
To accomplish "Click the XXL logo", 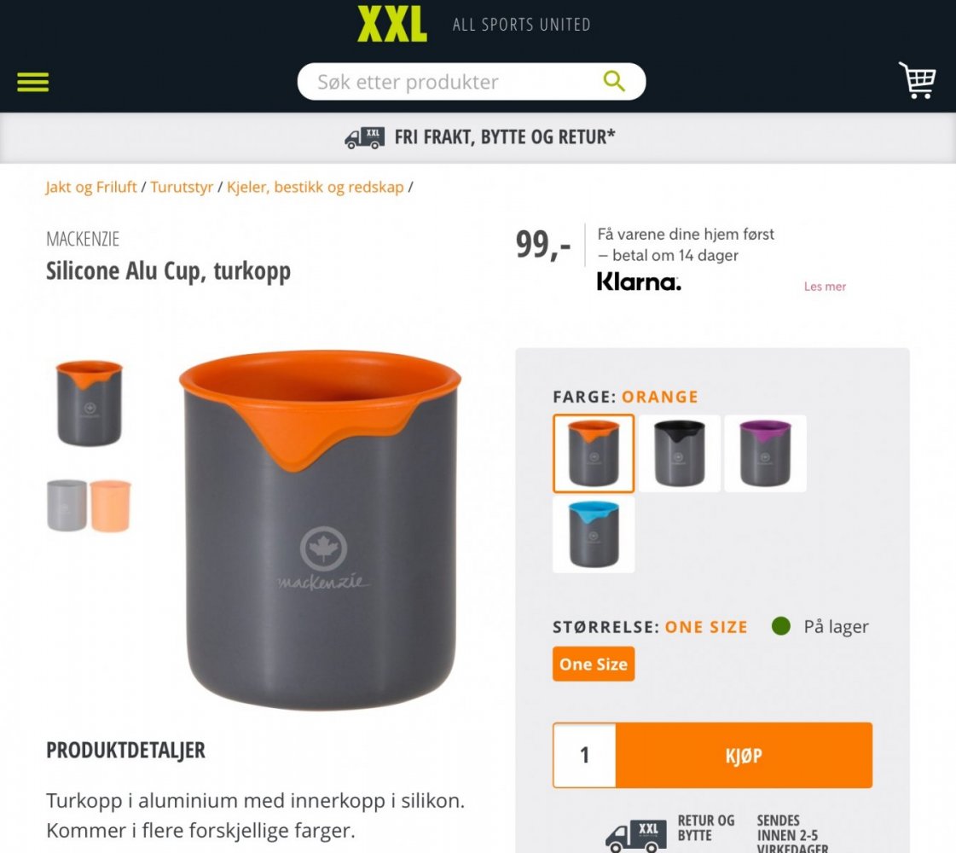I will point(392,24).
